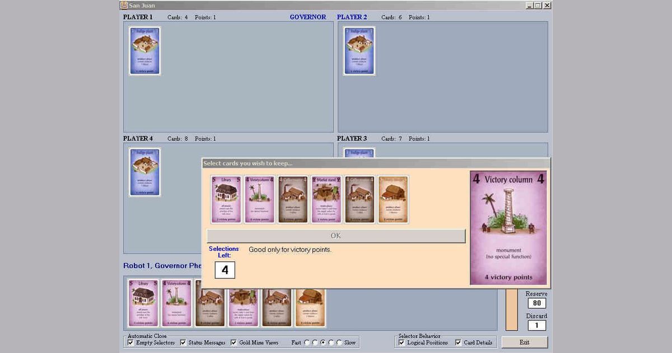Image resolution: width=672 pixels, height=353 pixels.
Task: Click Player 1's Indigo plant building card
Action: click(x=145, y=50)
